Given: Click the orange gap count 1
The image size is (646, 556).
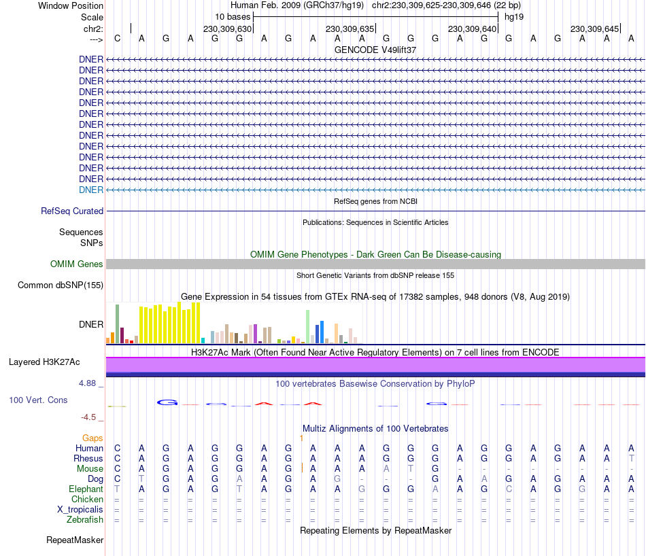Looking at the screenshot, I should click(301, 438).
